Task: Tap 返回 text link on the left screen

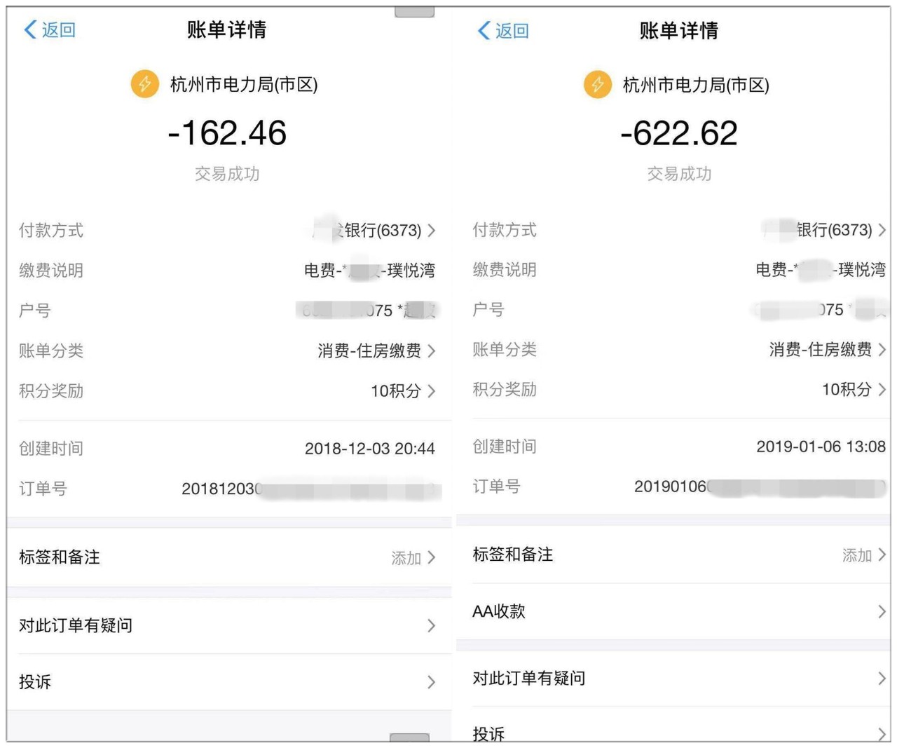Action: point(58,29)
